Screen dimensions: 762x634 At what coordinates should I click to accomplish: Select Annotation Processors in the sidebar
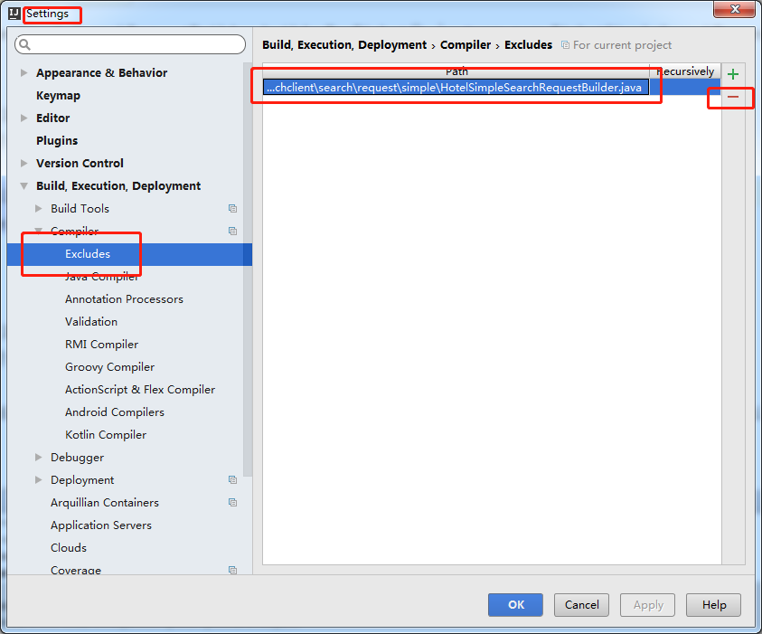125,298
